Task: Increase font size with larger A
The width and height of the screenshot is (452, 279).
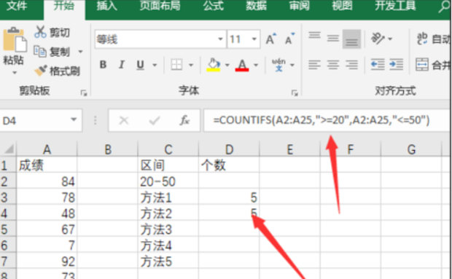Action: [270, 39]
